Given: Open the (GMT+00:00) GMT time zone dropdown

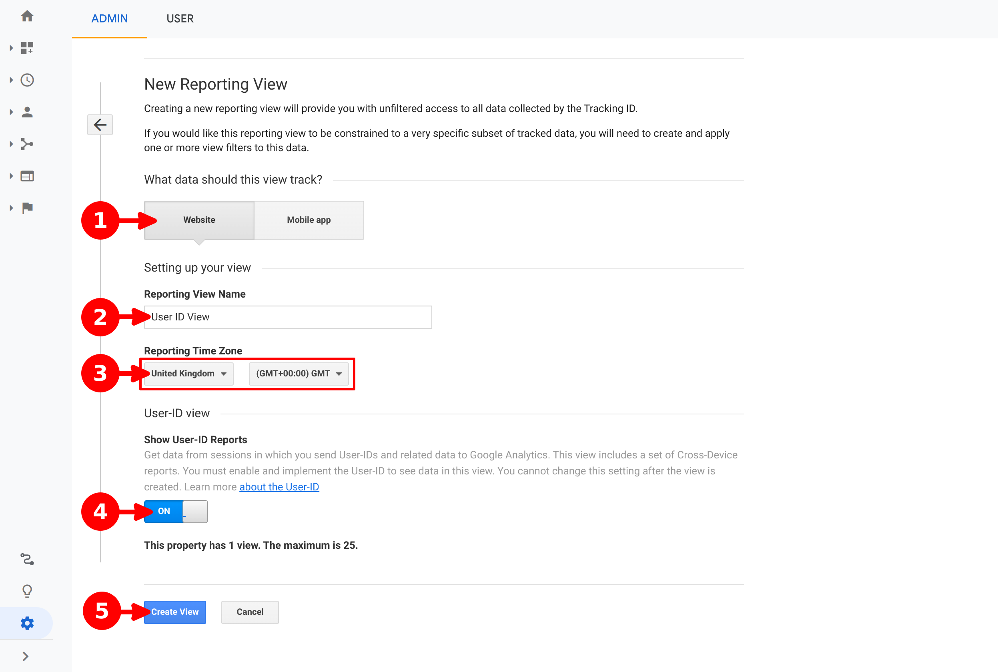Looking at the screenshot, I should (299, 374).
